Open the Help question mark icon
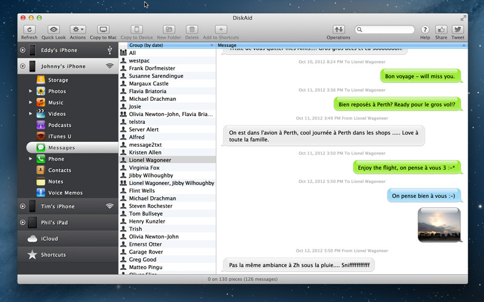 [x=425, y=30]
